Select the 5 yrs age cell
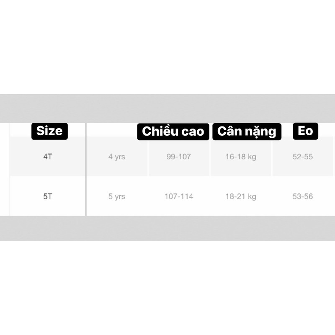335x335 pixels. tap(117, 196)
